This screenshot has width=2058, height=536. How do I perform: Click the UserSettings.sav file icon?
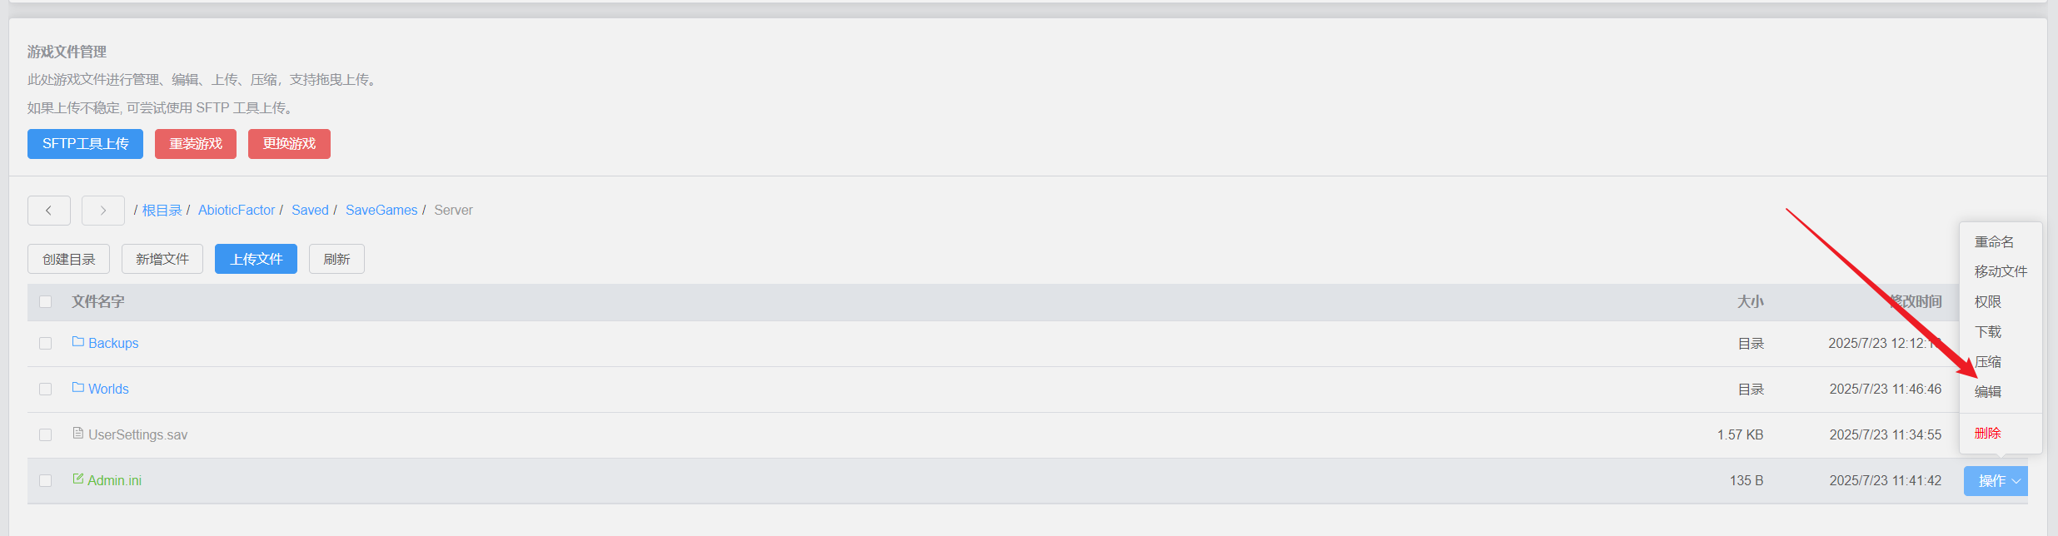pyautogui.click(x=78, y=434)
